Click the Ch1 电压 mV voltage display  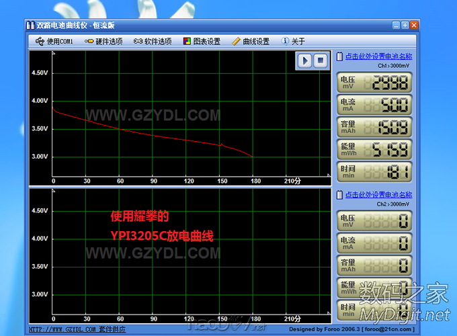click(374, 82)
